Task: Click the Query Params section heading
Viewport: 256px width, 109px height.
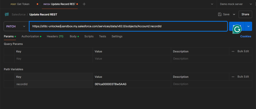Action: pos(13,44)
